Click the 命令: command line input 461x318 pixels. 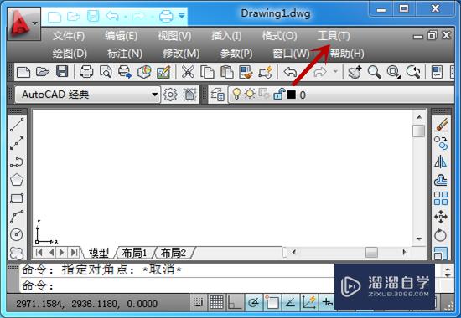click(178, 285)
